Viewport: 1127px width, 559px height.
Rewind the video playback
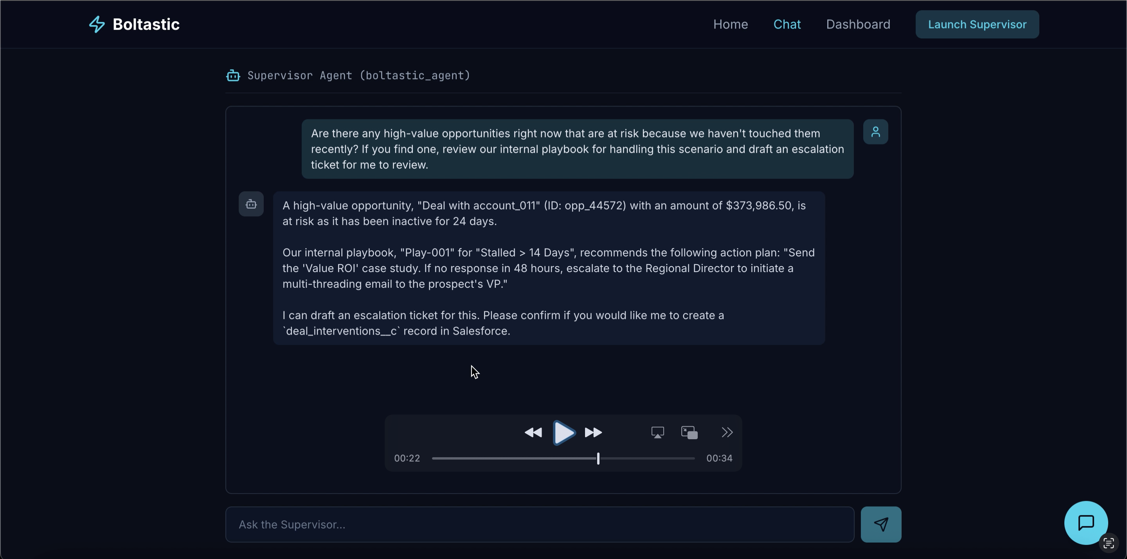[533, 433]
